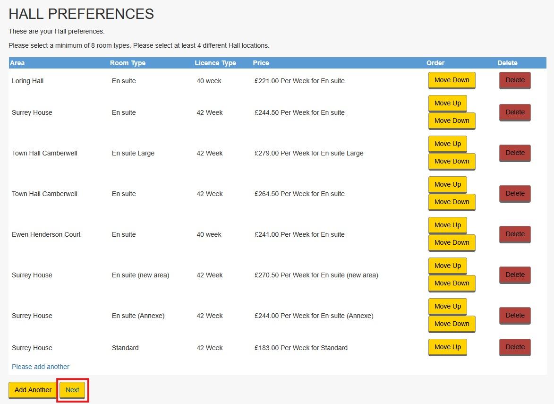This screenshot has height=404, width=554.
Task: Delete the Town Hall Camberwell En suite preference
Action: click(515, 193)
